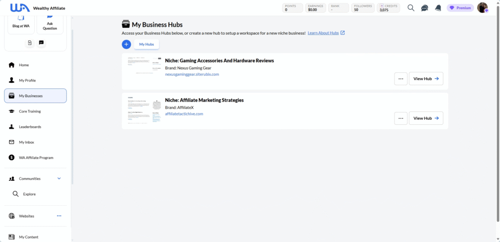Open My Profile in sidebar

coord(35,81)
